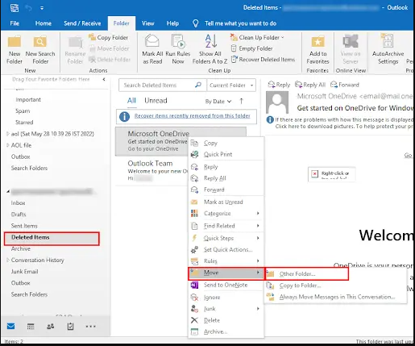Image resolution: width=415 pixels, height=346 pixels.
Task: Select Always Move Messages in This Conversation
Action: [336, 297]
